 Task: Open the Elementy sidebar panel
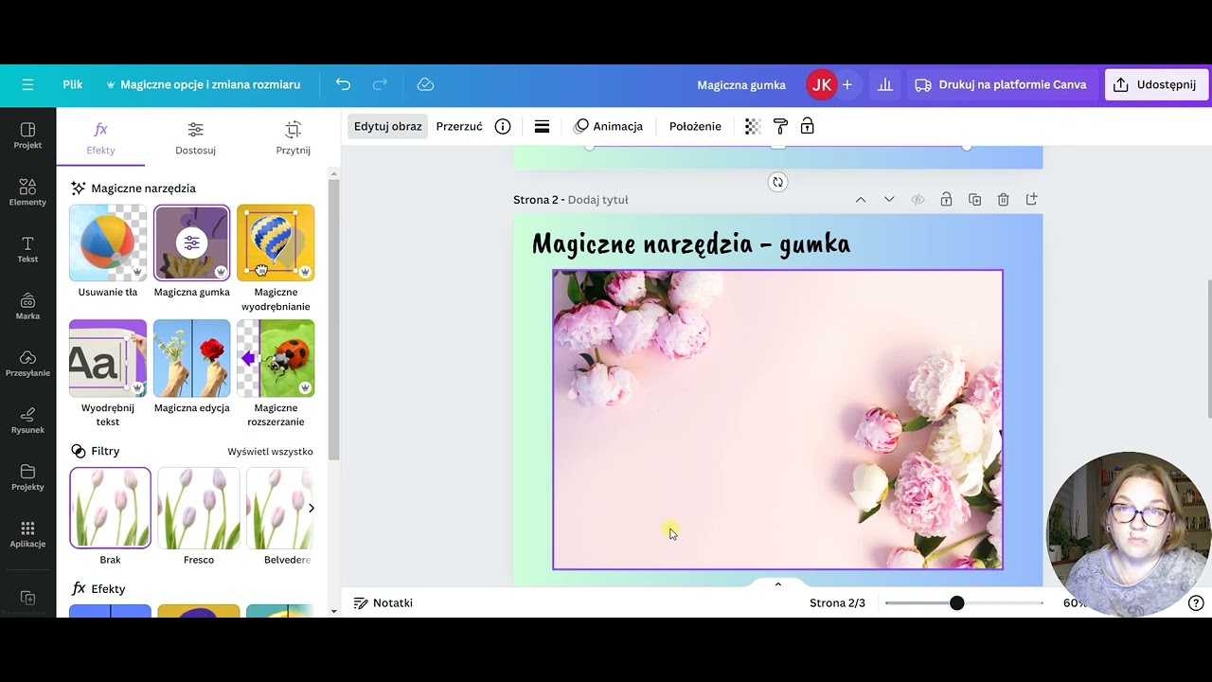[27, 192]
